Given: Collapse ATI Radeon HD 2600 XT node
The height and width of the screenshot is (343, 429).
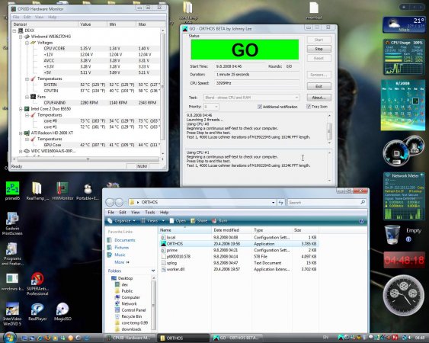Looking at the screenshot, I should click(21, 133).
